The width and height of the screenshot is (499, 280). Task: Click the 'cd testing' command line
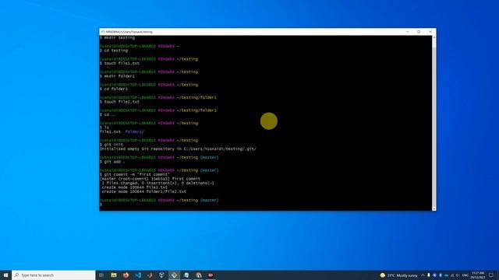click(x=114, y=51)
